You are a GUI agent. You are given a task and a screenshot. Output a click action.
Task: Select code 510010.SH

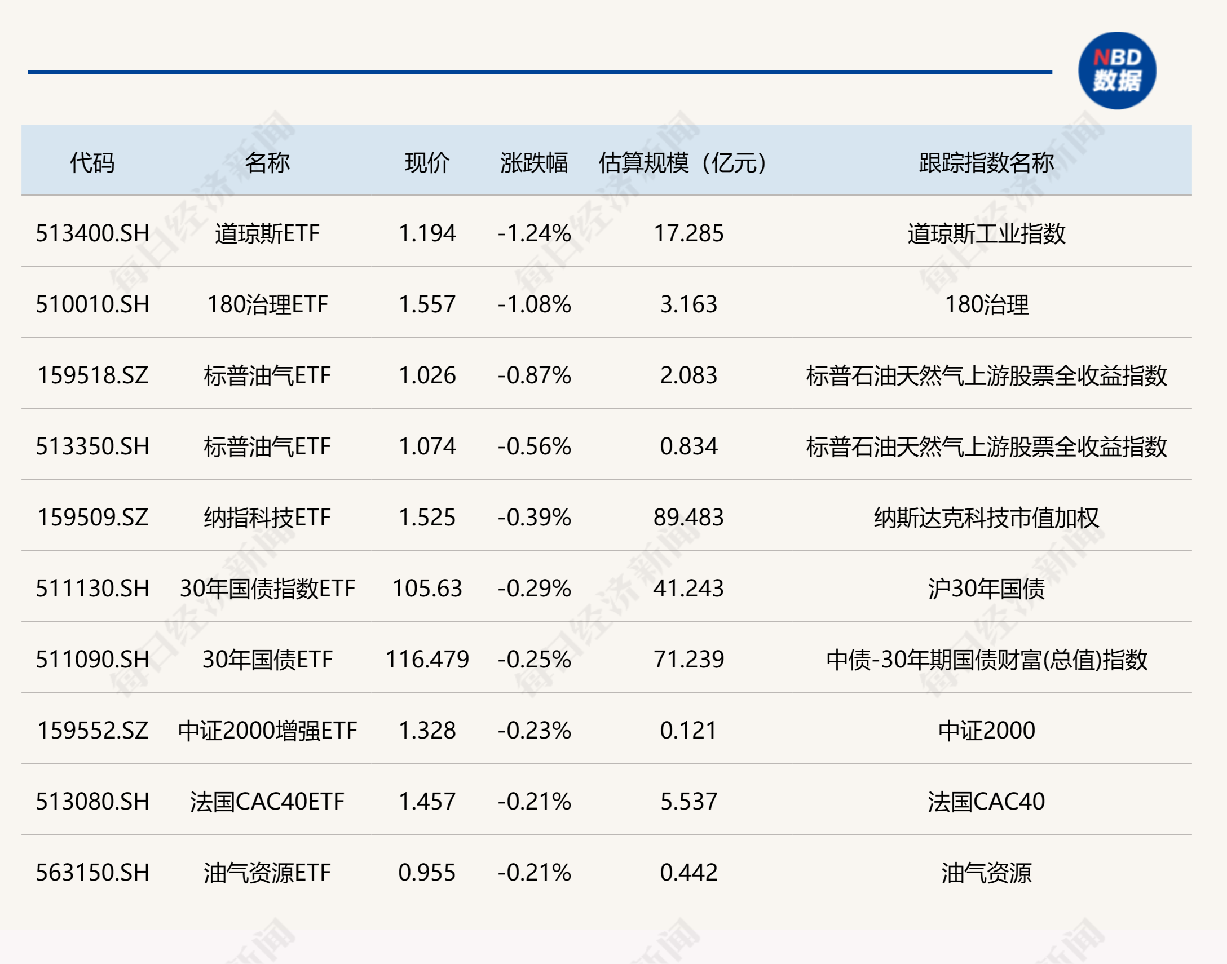[x=92, y=304]
